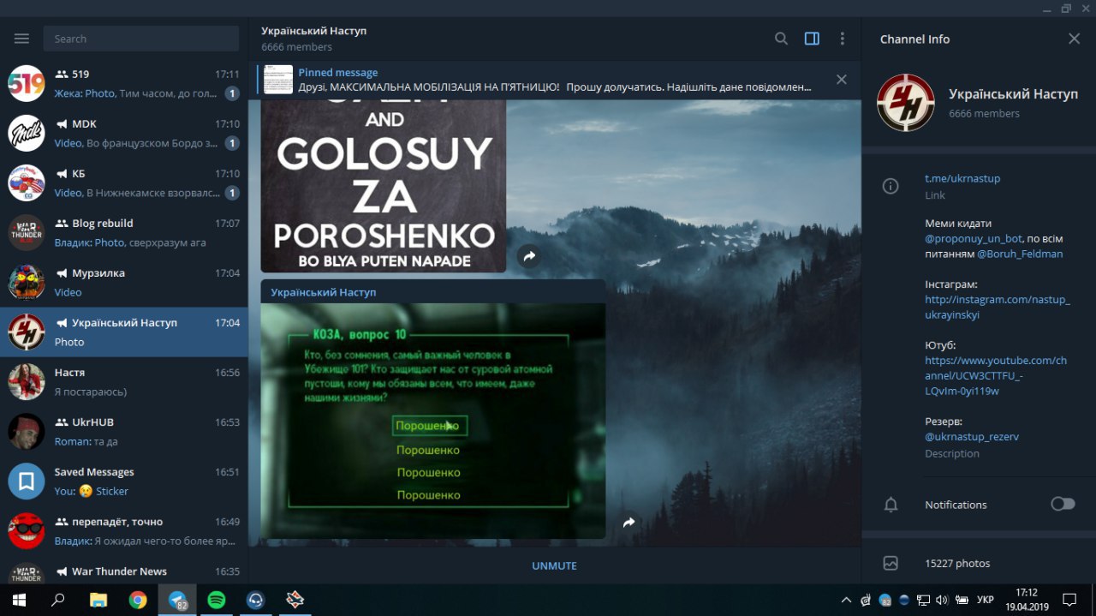Toggle the channel info side panel
This screenshot has height=616, width=1096.
point(812,39)
